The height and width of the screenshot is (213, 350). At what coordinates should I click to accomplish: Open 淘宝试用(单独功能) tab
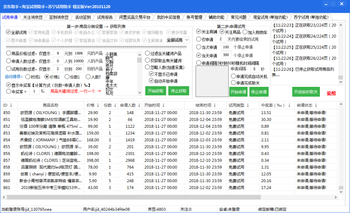pyautogui.click(x=270, y=17)
